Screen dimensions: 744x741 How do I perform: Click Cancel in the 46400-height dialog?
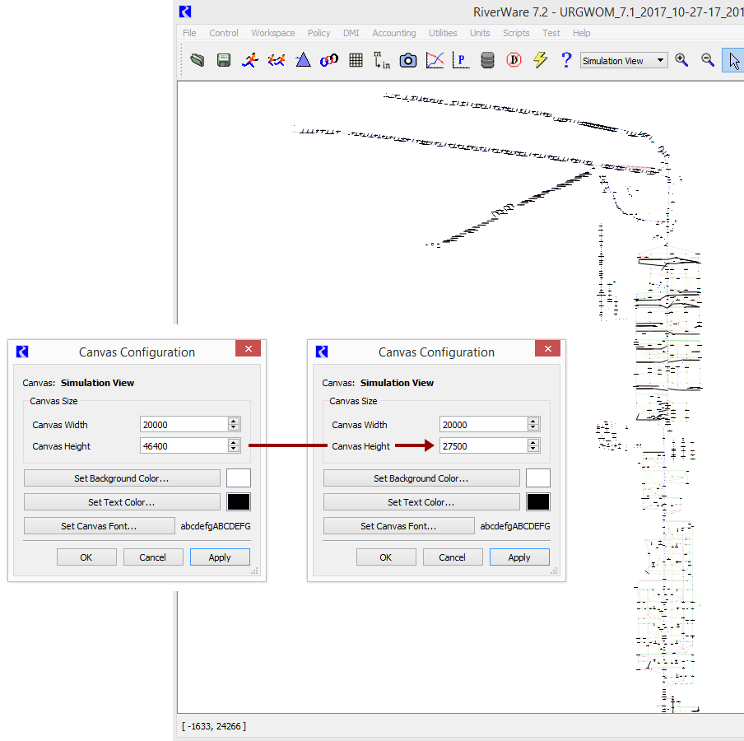click(153, 557)
